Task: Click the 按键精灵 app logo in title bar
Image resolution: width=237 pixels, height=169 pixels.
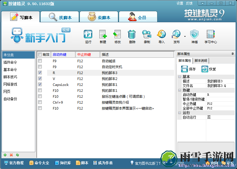Action: [5, 3]
